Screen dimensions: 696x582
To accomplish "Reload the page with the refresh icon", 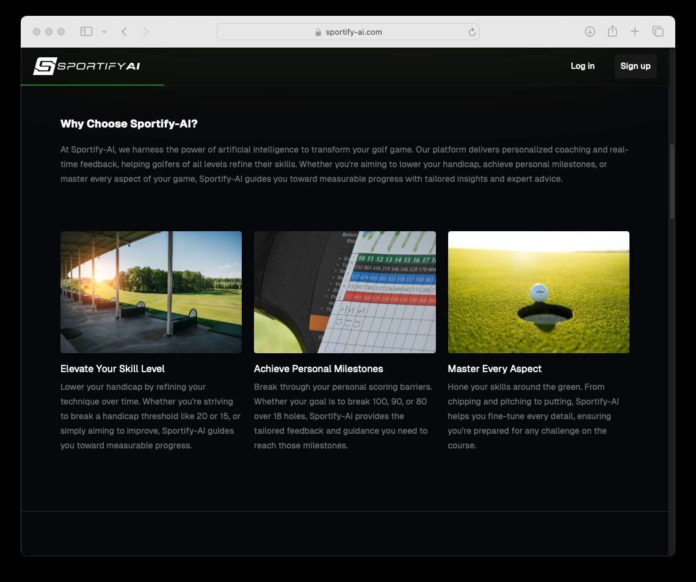I will pyautogui.click(x=472, y=32).
